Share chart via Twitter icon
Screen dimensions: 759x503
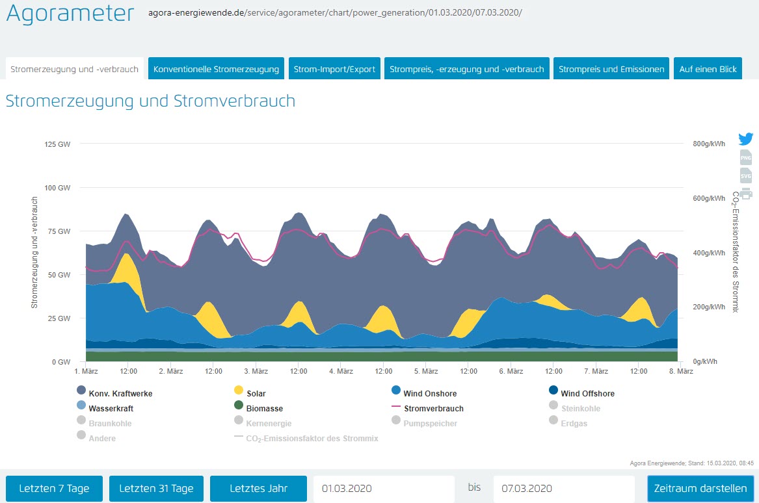745,138
